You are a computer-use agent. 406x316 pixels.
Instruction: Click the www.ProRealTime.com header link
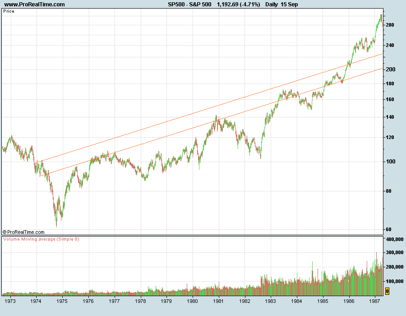(x=34, y=5)
